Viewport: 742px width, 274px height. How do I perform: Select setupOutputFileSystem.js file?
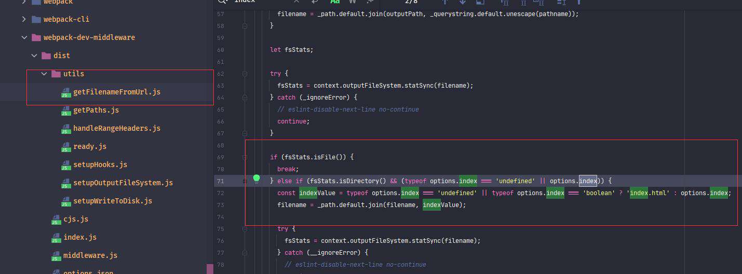tap(123, 183)
